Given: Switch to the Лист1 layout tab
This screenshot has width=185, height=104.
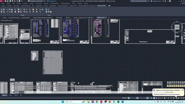Looking at the screenshot, I should point(11,95).
